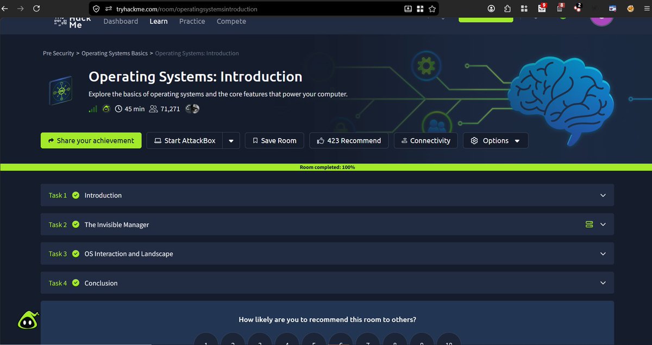Go back using the browser back arrow
Screen dimensions: 652x345
tap(5, 9)
